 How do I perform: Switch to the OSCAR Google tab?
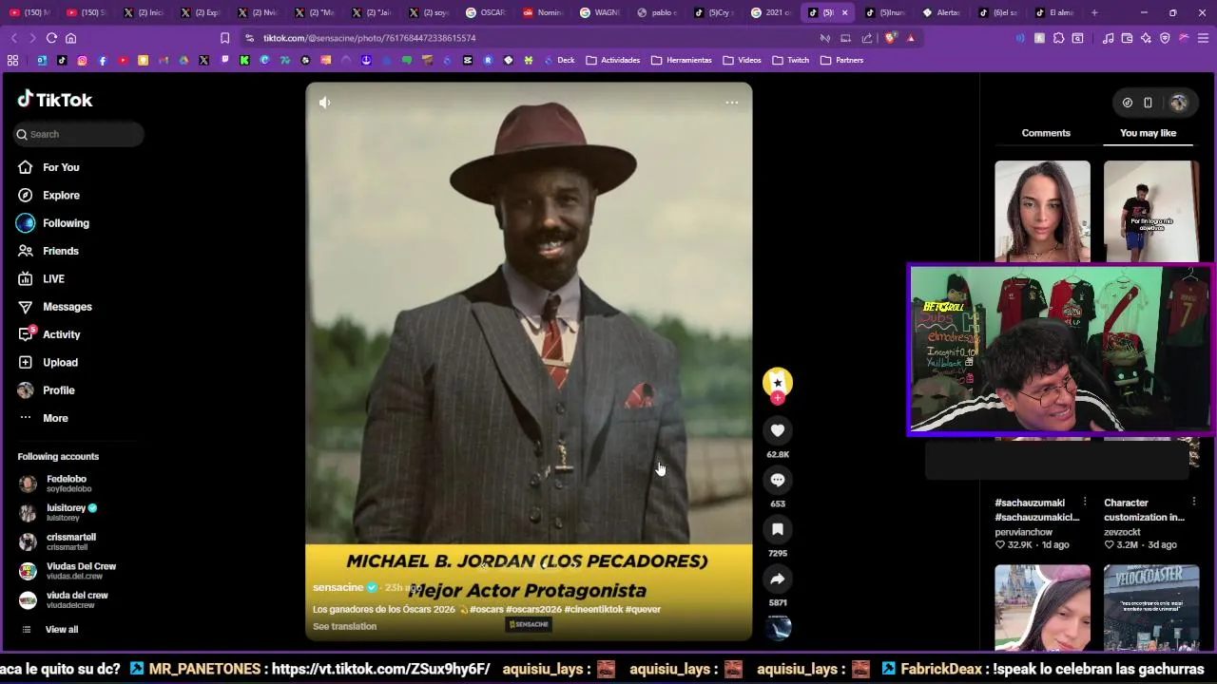(486, 12)
